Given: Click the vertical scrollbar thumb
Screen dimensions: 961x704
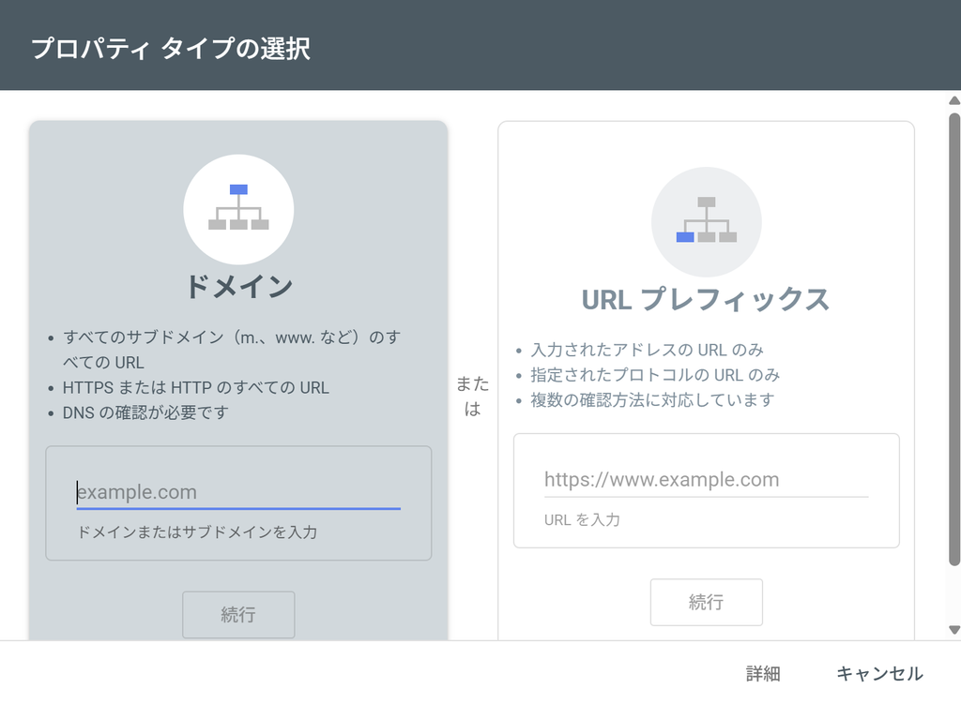Looking at the screenshot, I should coord(954,338).
